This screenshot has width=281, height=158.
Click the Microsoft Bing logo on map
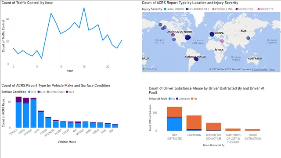(150, 69)
